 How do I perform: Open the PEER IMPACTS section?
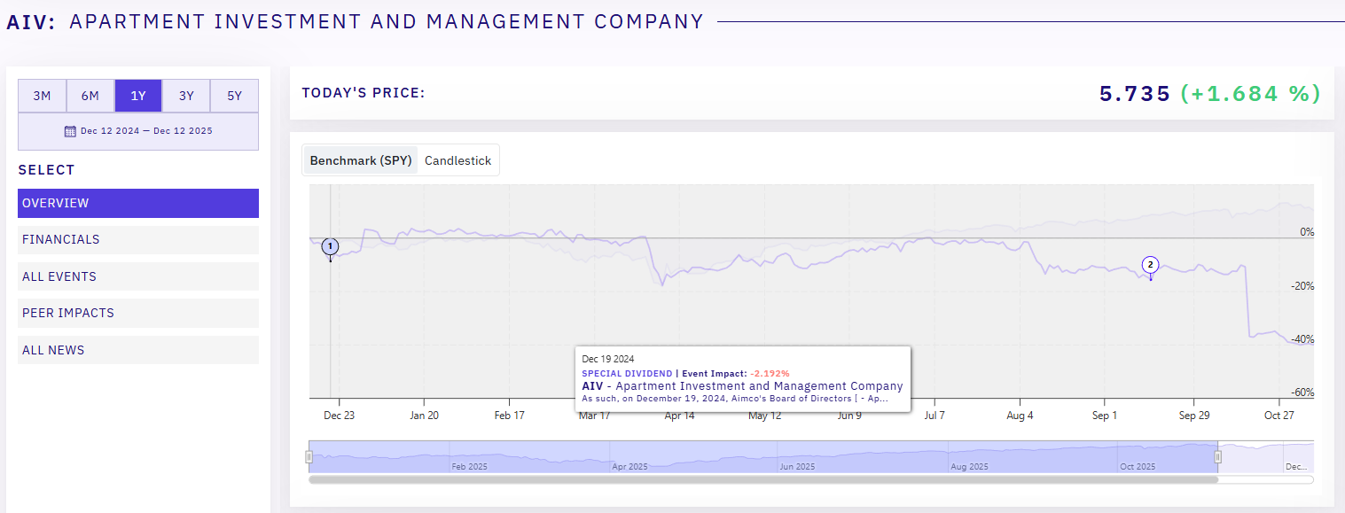click(x=138, y=313)
